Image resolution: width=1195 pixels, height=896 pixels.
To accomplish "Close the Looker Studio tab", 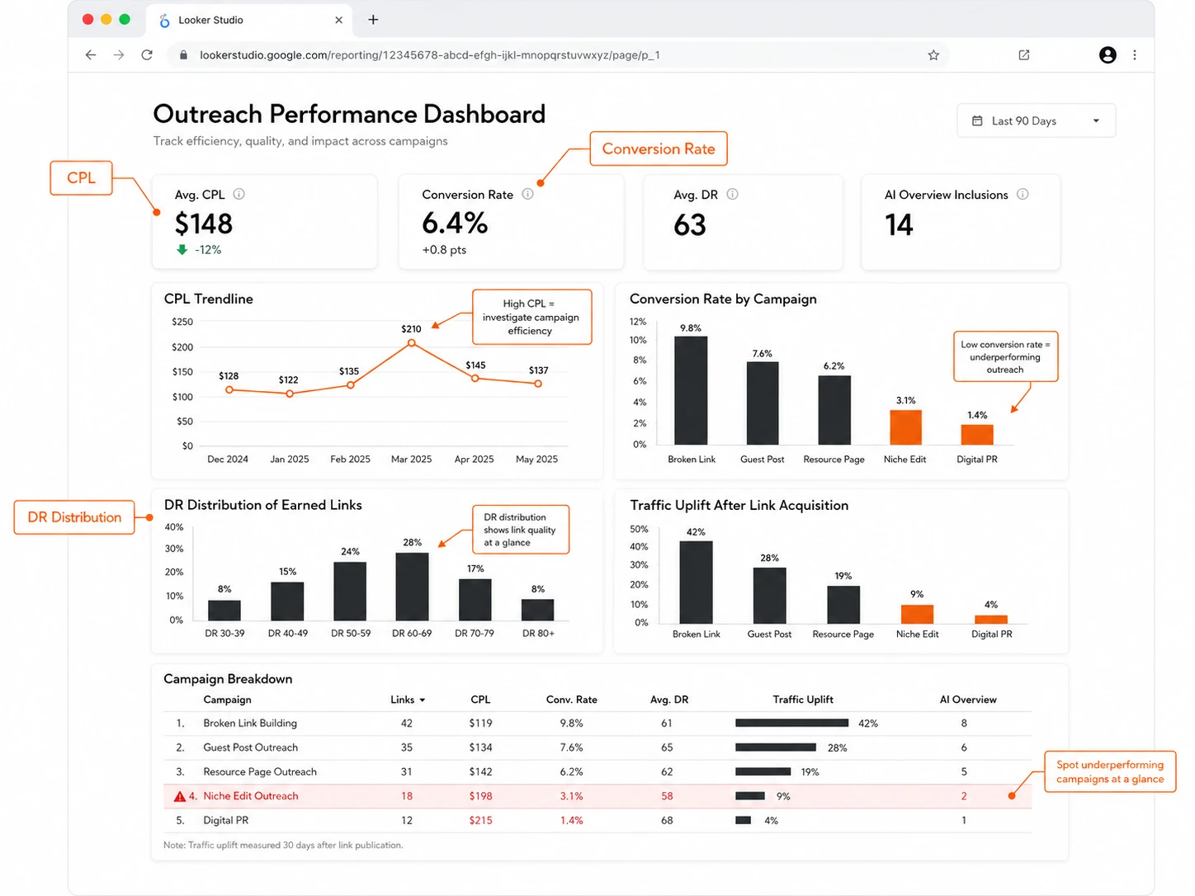I will (x=338, y=20).
